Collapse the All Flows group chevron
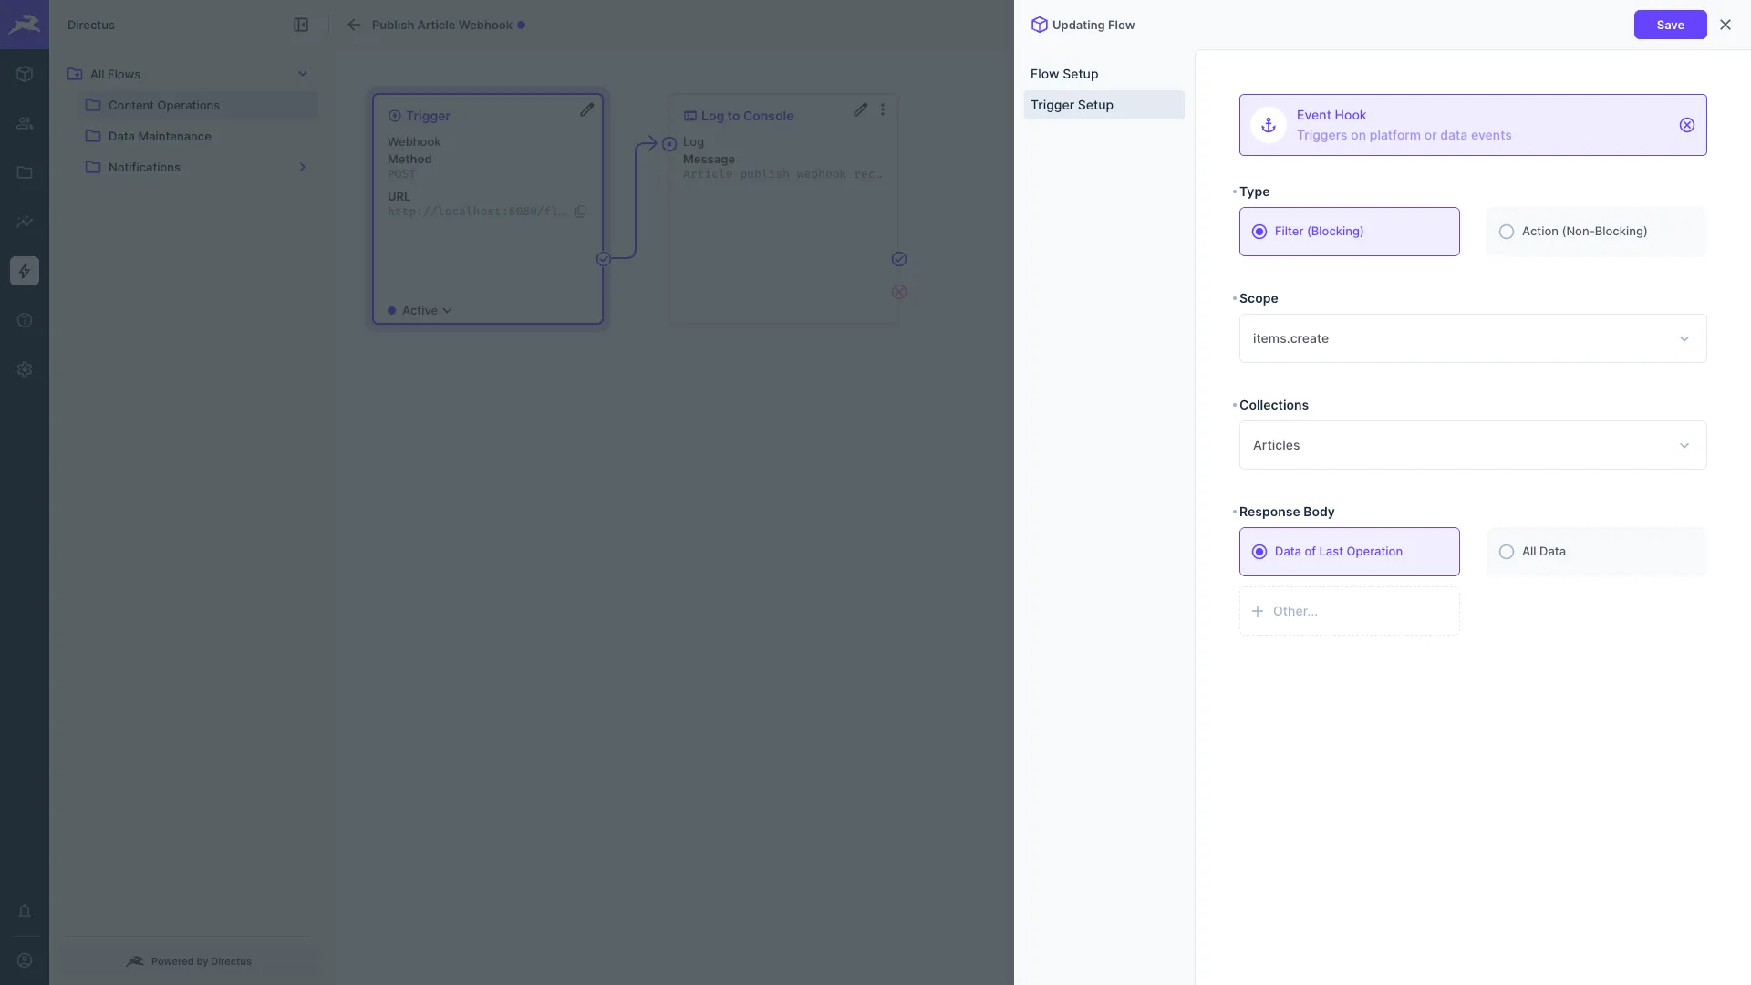1751x985 pixels. coord(303,74)
